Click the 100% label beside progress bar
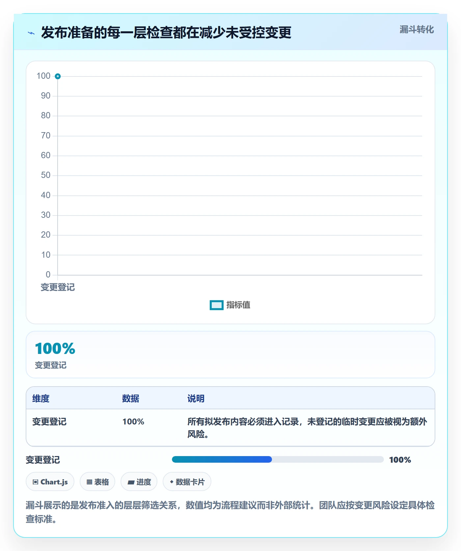 (x=400, y=460)
